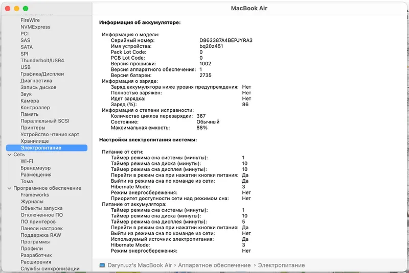Click the Питание от сети label
409x273 pixels.
pos(123,152)
